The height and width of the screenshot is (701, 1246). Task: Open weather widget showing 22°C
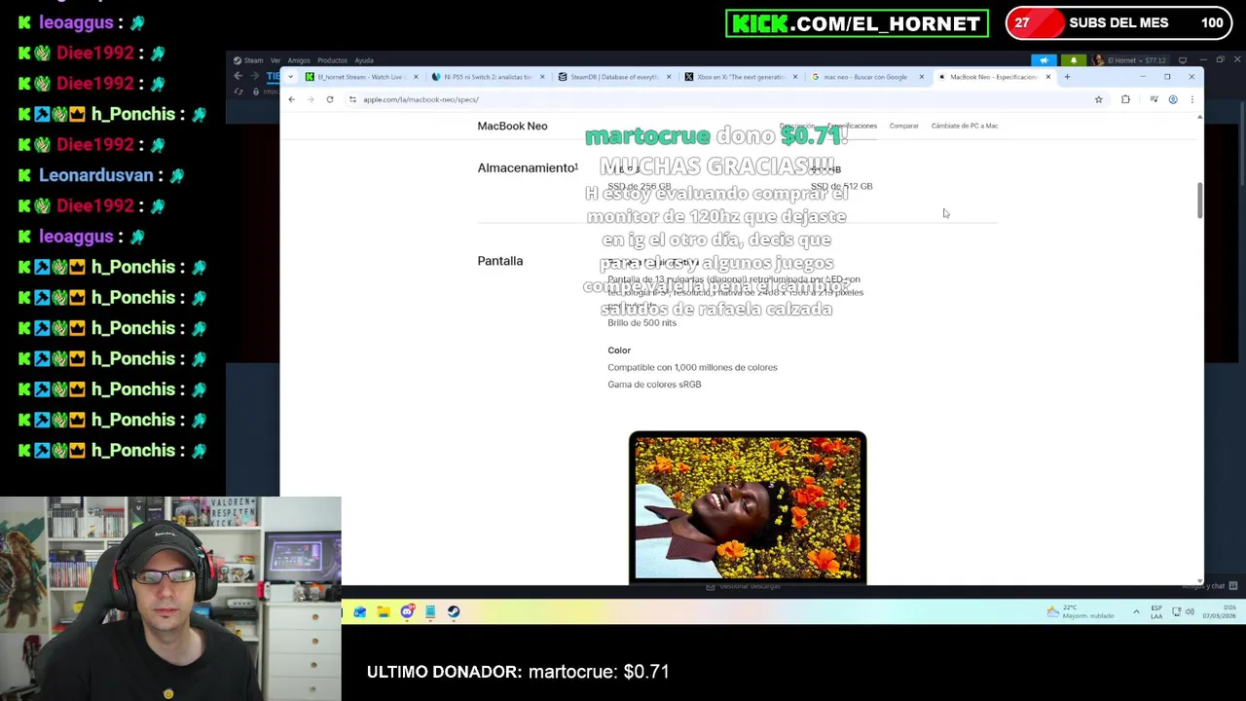coord(1081,611)
